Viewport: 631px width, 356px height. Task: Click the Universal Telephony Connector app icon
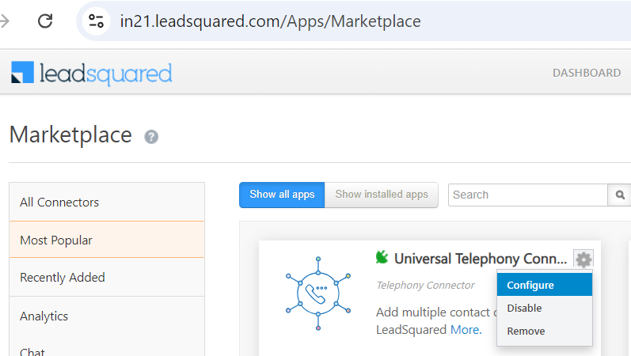click(317, 293)
